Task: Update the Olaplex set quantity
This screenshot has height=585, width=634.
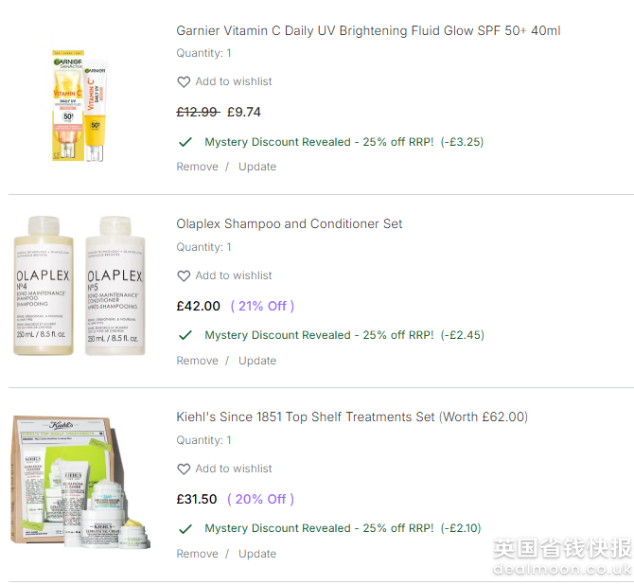Action: (257, 361)
